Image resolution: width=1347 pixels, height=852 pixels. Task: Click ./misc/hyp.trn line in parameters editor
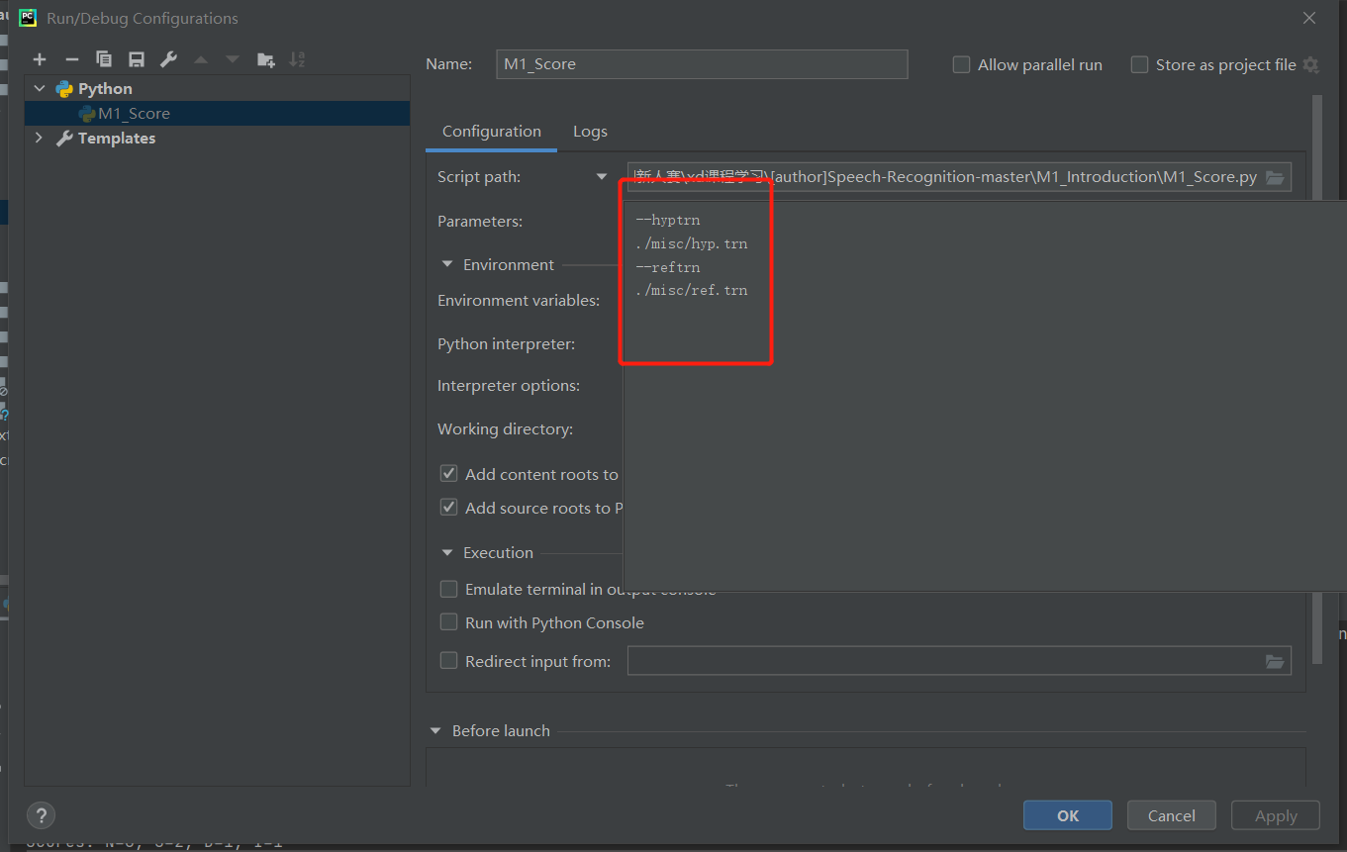(x=692, y=243)
